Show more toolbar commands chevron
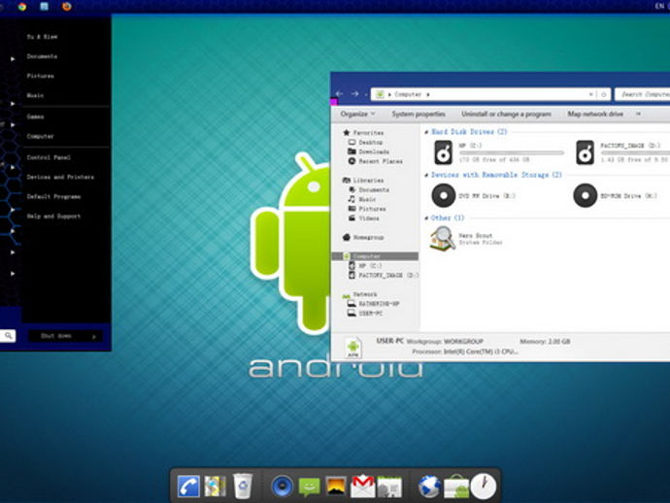The width and height of the screenshot is (670, 503). [x=638, y=114]
